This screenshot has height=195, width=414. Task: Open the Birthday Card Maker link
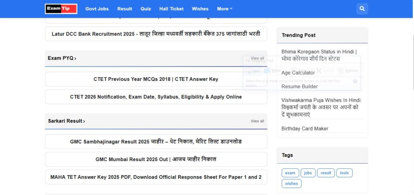coord(305,128)
